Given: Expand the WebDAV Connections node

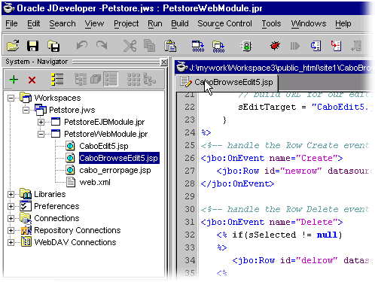Looking at the screenshot, I should pos(11,242).
